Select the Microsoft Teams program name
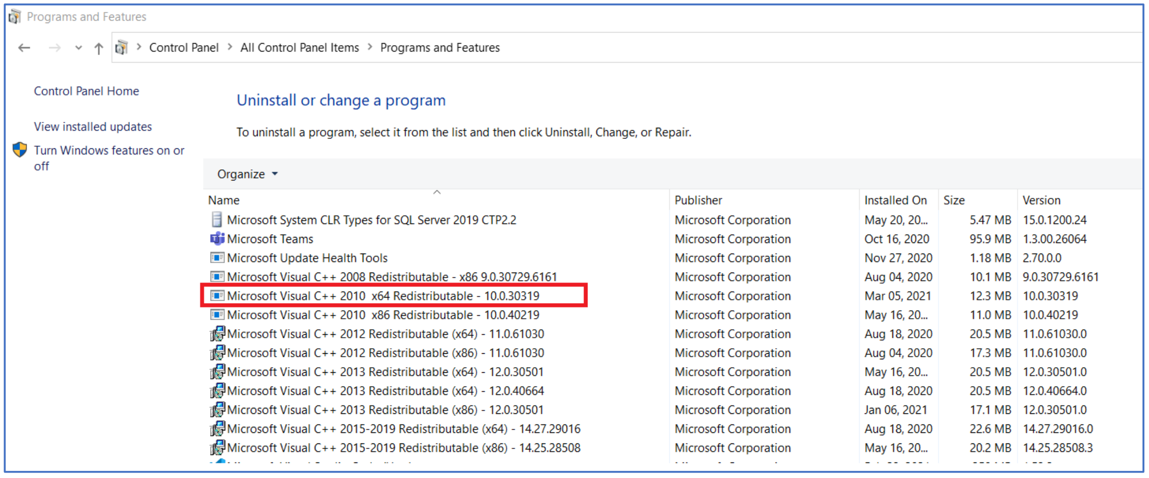This screenshot has width=1149, height=478. (x=270, y=239)
